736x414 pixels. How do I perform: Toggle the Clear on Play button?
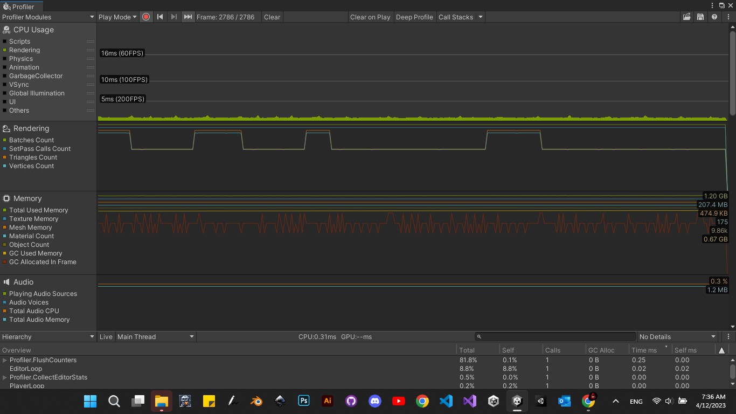coord(370,17)
